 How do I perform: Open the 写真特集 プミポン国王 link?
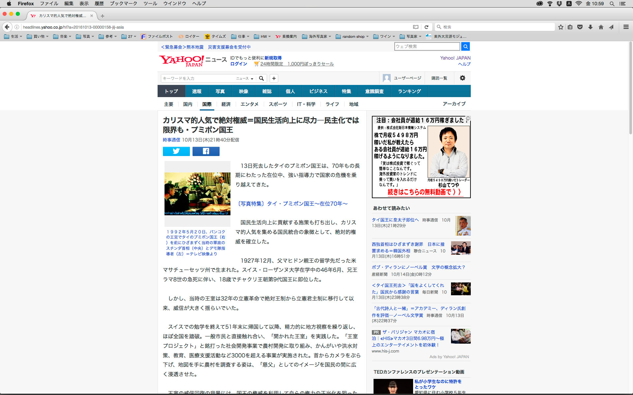pyautogui.click(x=292, y=204)
